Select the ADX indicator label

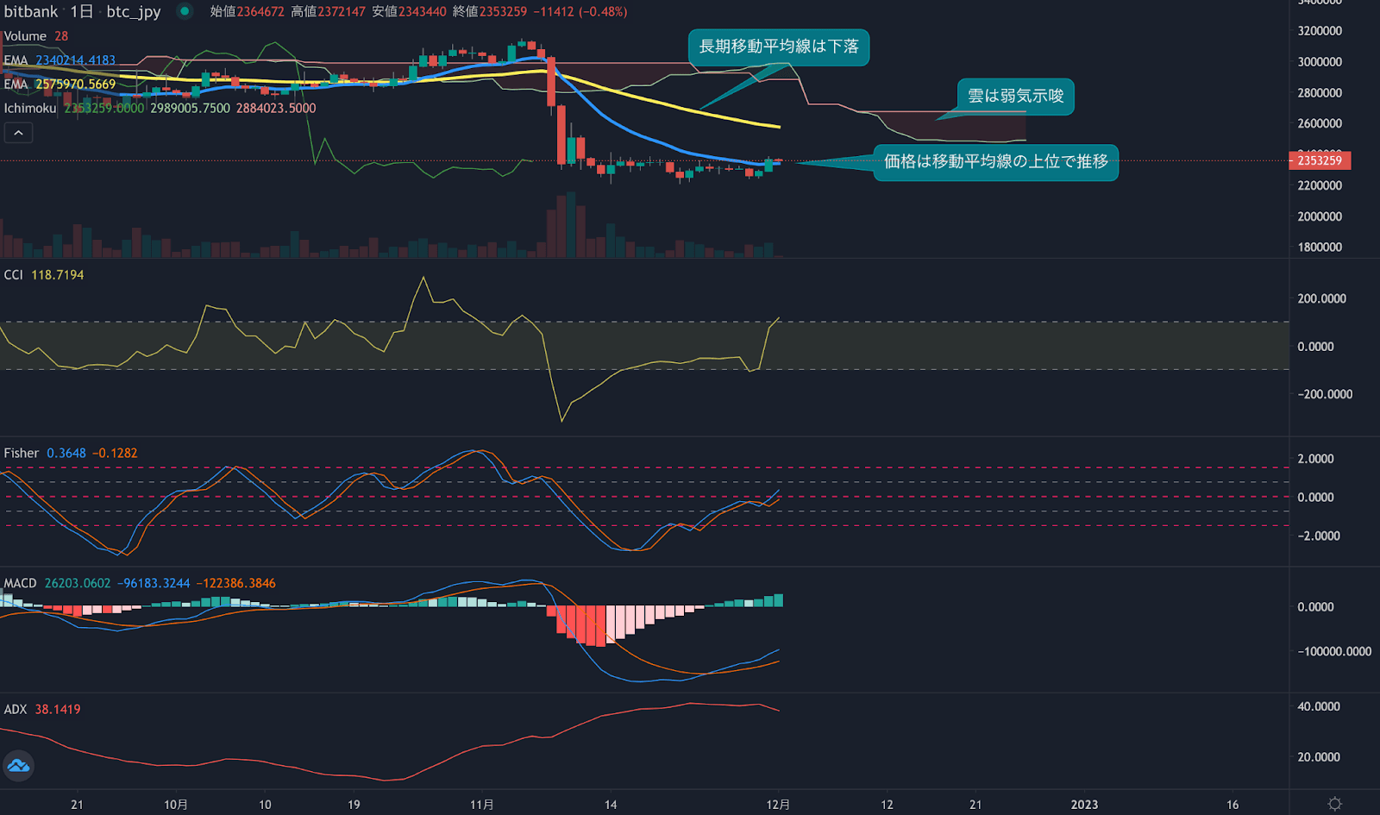[x=16, y=709]
